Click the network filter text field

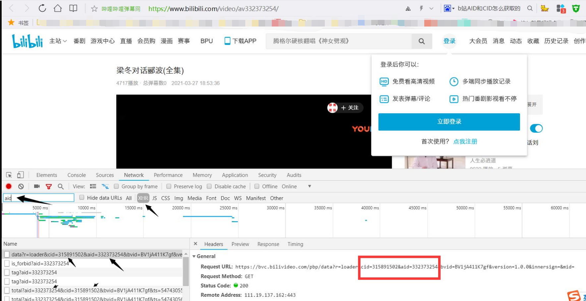(x=38, y=198)
